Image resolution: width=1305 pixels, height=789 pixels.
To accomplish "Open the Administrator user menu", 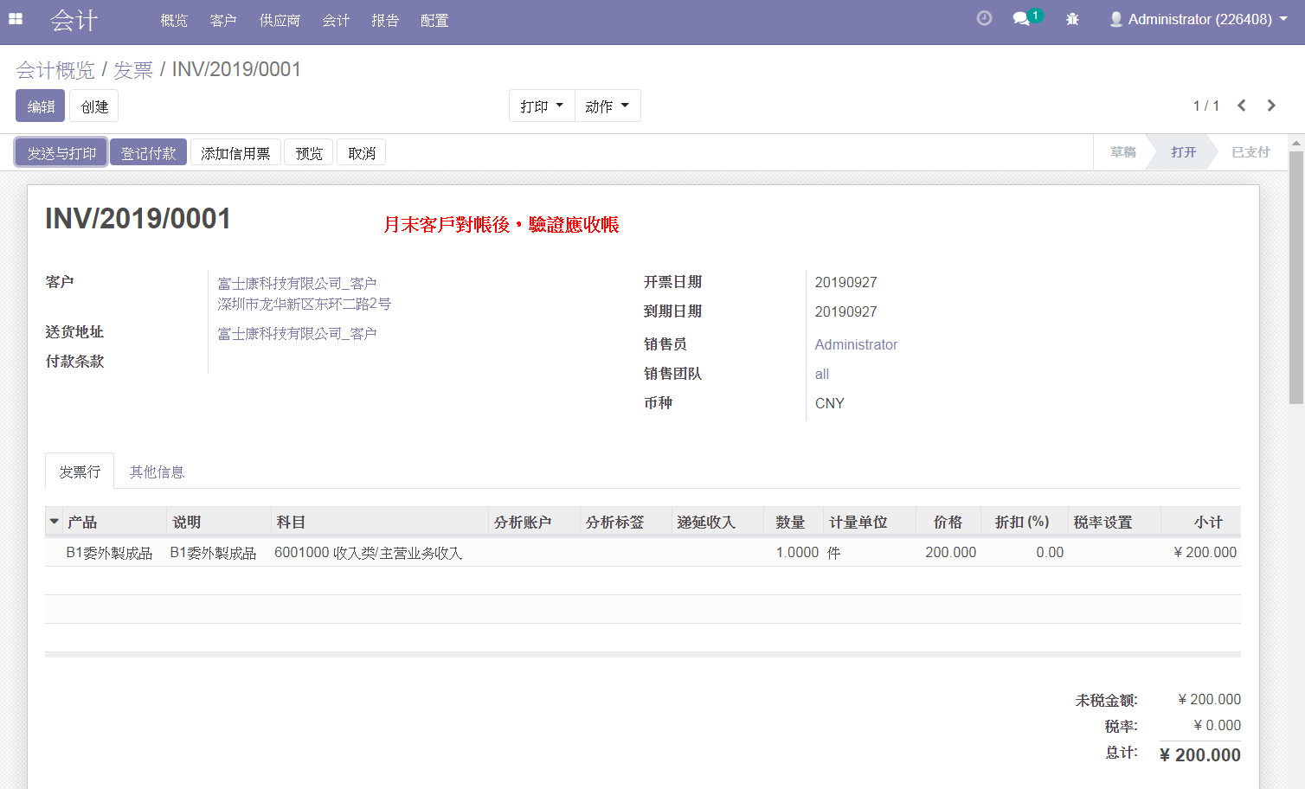I will [1199, 19].
